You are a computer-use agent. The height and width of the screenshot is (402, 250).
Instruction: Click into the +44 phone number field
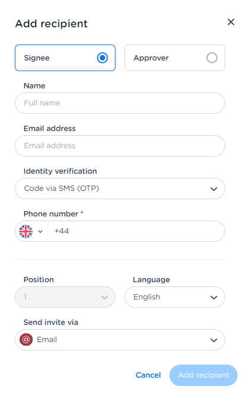pos(136,231)
